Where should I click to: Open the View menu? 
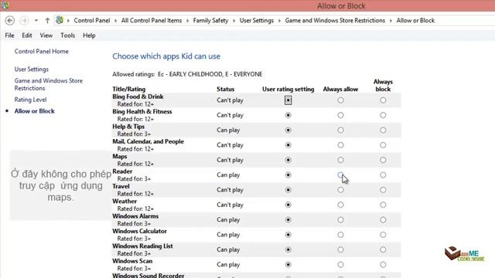(46, 36)
